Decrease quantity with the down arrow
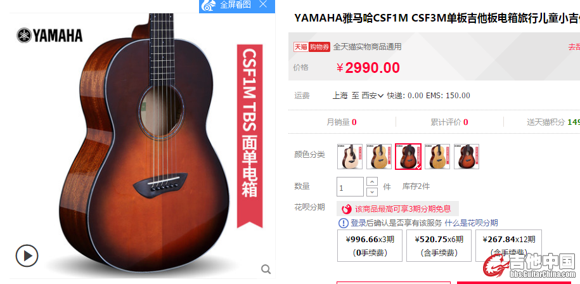The width and height of the screenshot is (580, 284). [x=372, y=192]
